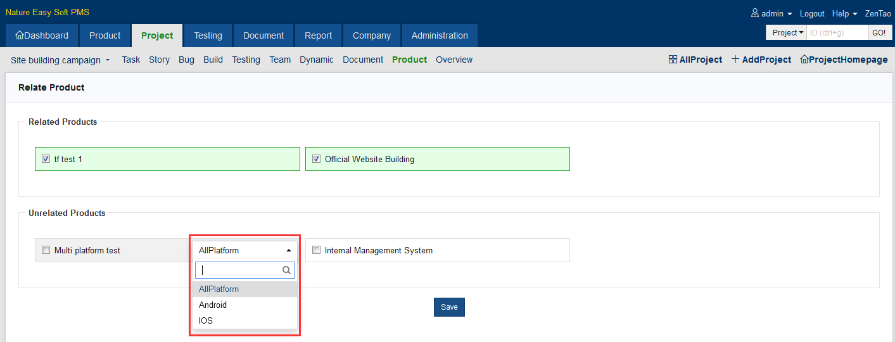895x342 pixels.
Task: Click the Dashboard home icon
Action: click(20, 35)
